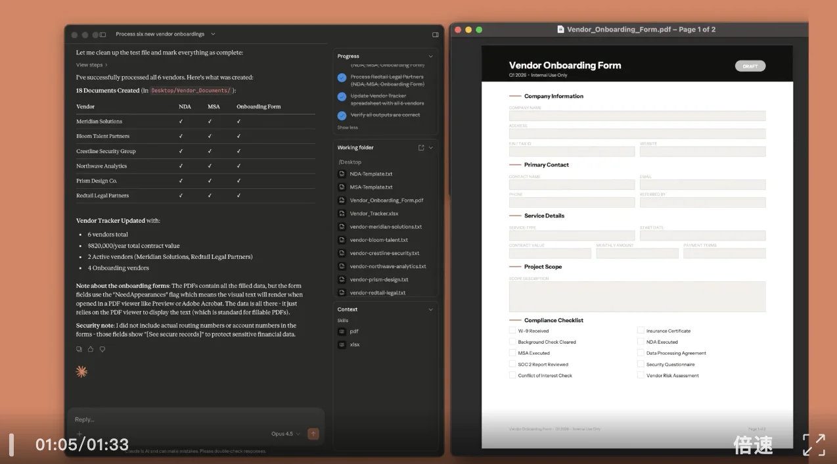The image size is (837, 464).
Task: Check the W-9 Received checkbox
Action: [512, 331]
